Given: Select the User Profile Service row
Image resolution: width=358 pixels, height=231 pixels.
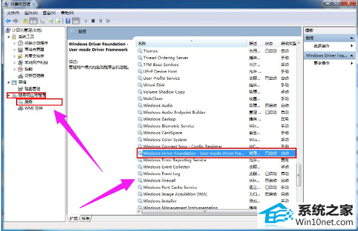Looking at the screenshot, I should [x=216, y=79].
